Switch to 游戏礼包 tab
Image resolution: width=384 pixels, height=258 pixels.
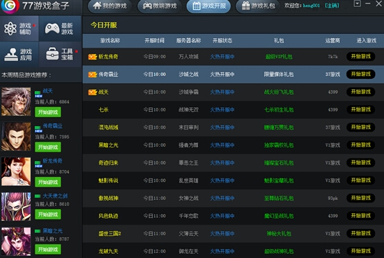tap(257, 6)
